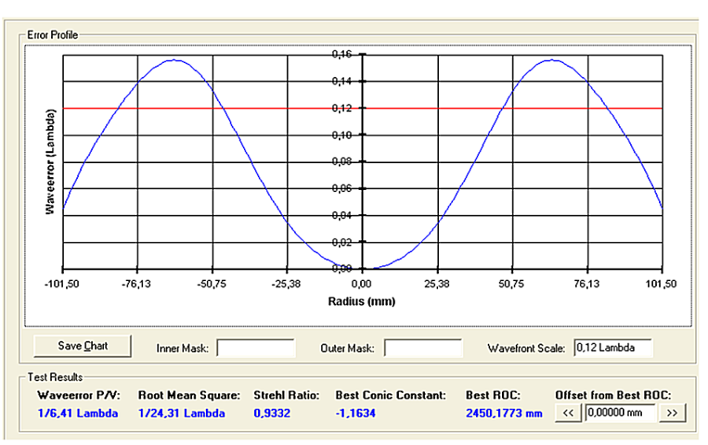Select the Waveerror P/V value 1/6,41 Lambda
This screenshot has height=445, width=708.
(78, 413)
